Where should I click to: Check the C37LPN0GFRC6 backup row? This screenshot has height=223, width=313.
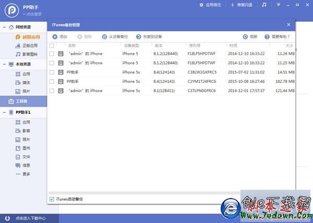tap(52, 91)
